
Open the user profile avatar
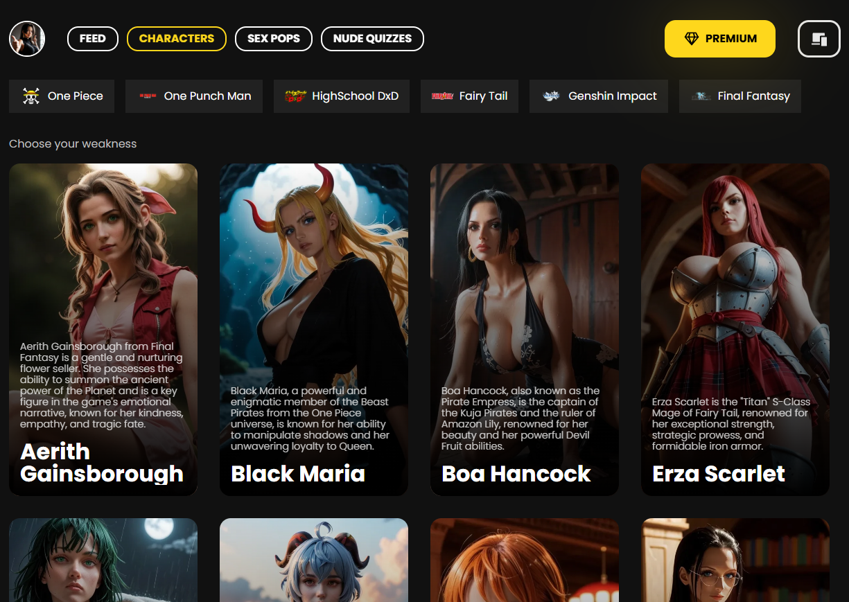pos(27,39)
